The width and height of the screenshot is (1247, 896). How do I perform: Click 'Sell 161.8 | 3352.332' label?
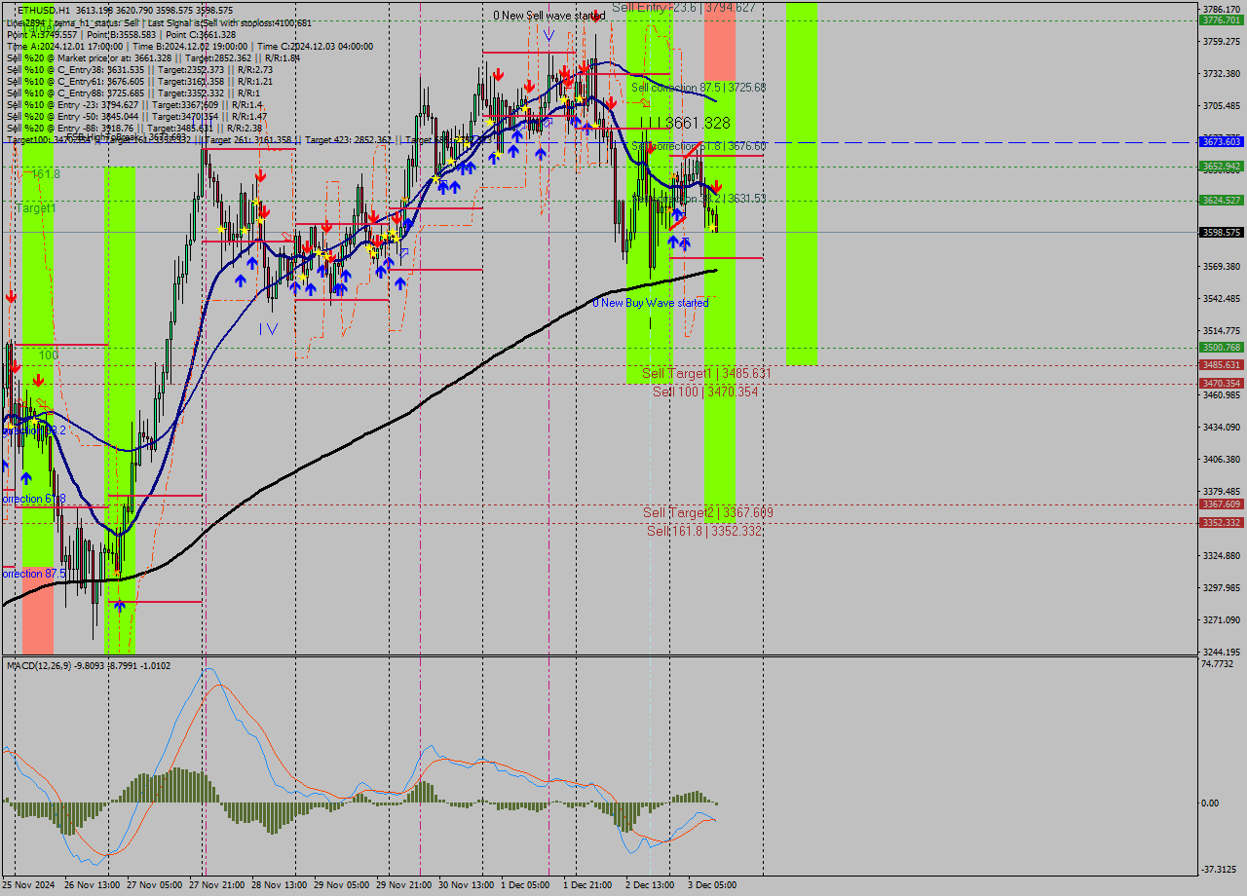pyautogui.click(x=704, y=531)
